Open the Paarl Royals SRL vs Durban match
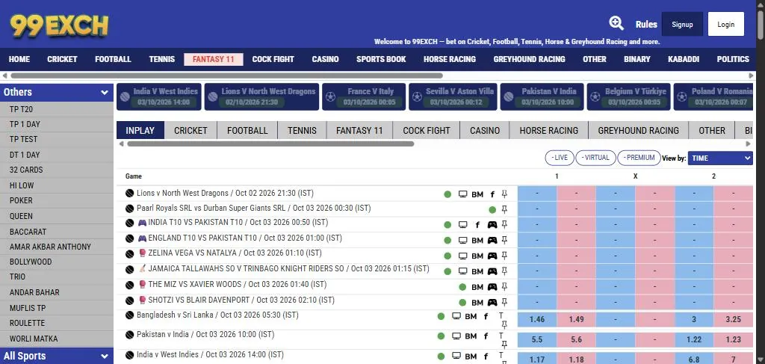This screenshot has width=765, height=364. coord(254,209)
